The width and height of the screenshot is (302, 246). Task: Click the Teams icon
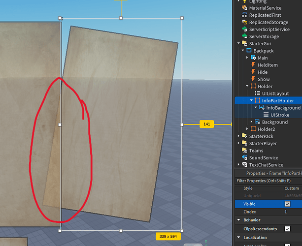(x=244, y=150)
